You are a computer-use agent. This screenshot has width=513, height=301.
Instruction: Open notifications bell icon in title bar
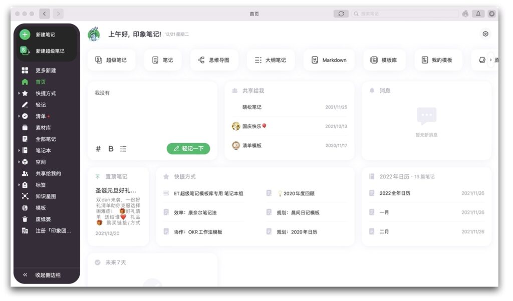pos(478,14)
